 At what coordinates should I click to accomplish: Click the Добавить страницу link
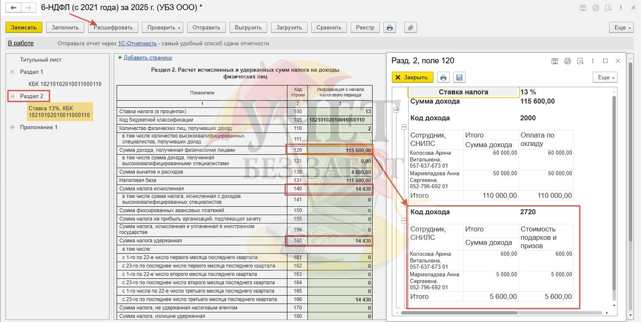[x=148, y=58]
